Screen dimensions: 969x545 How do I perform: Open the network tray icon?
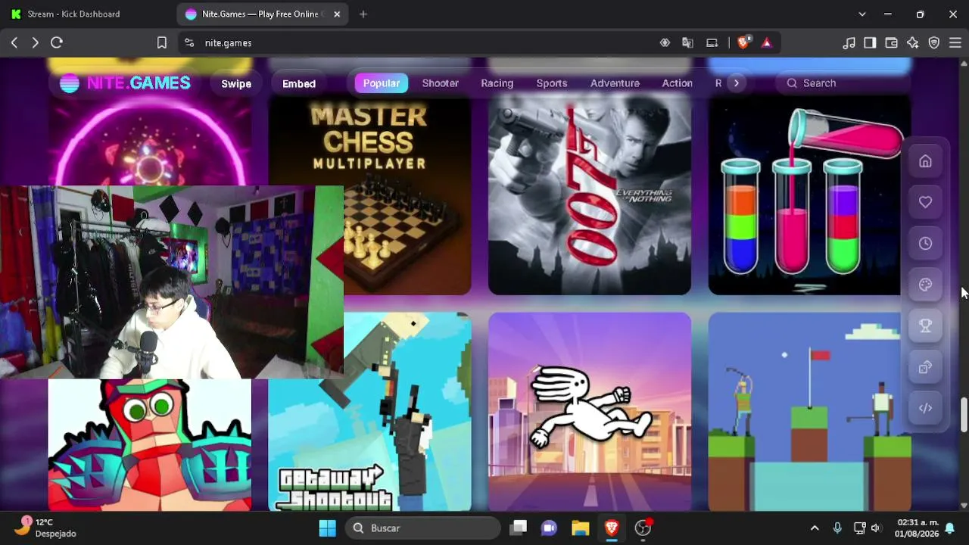(859, 528)
